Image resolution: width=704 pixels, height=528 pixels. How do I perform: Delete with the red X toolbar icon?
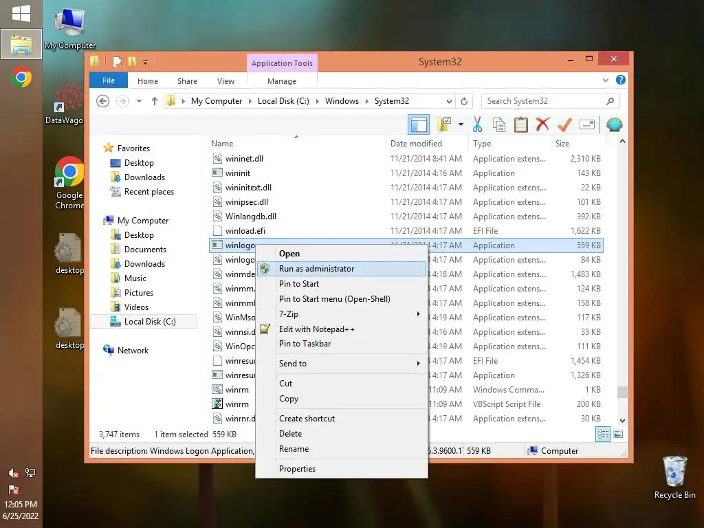coord(542,125)
